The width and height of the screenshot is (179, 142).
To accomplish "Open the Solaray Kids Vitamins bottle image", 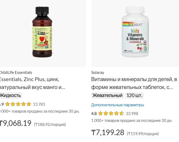I will point(135,32).
